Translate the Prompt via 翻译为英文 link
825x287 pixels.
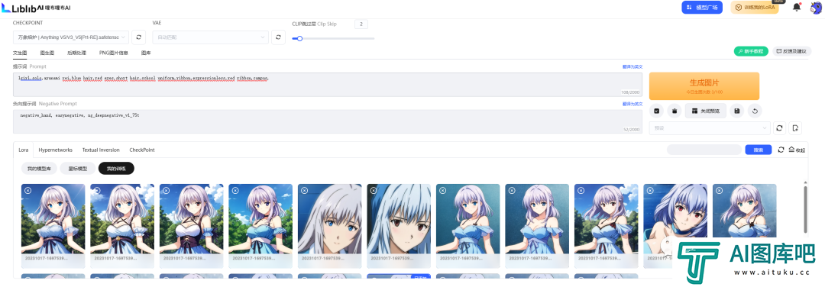632,66
